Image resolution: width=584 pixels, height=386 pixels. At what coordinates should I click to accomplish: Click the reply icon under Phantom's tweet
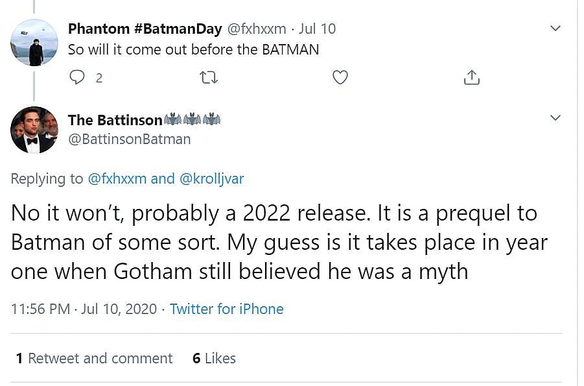click(x=77, y=78)
